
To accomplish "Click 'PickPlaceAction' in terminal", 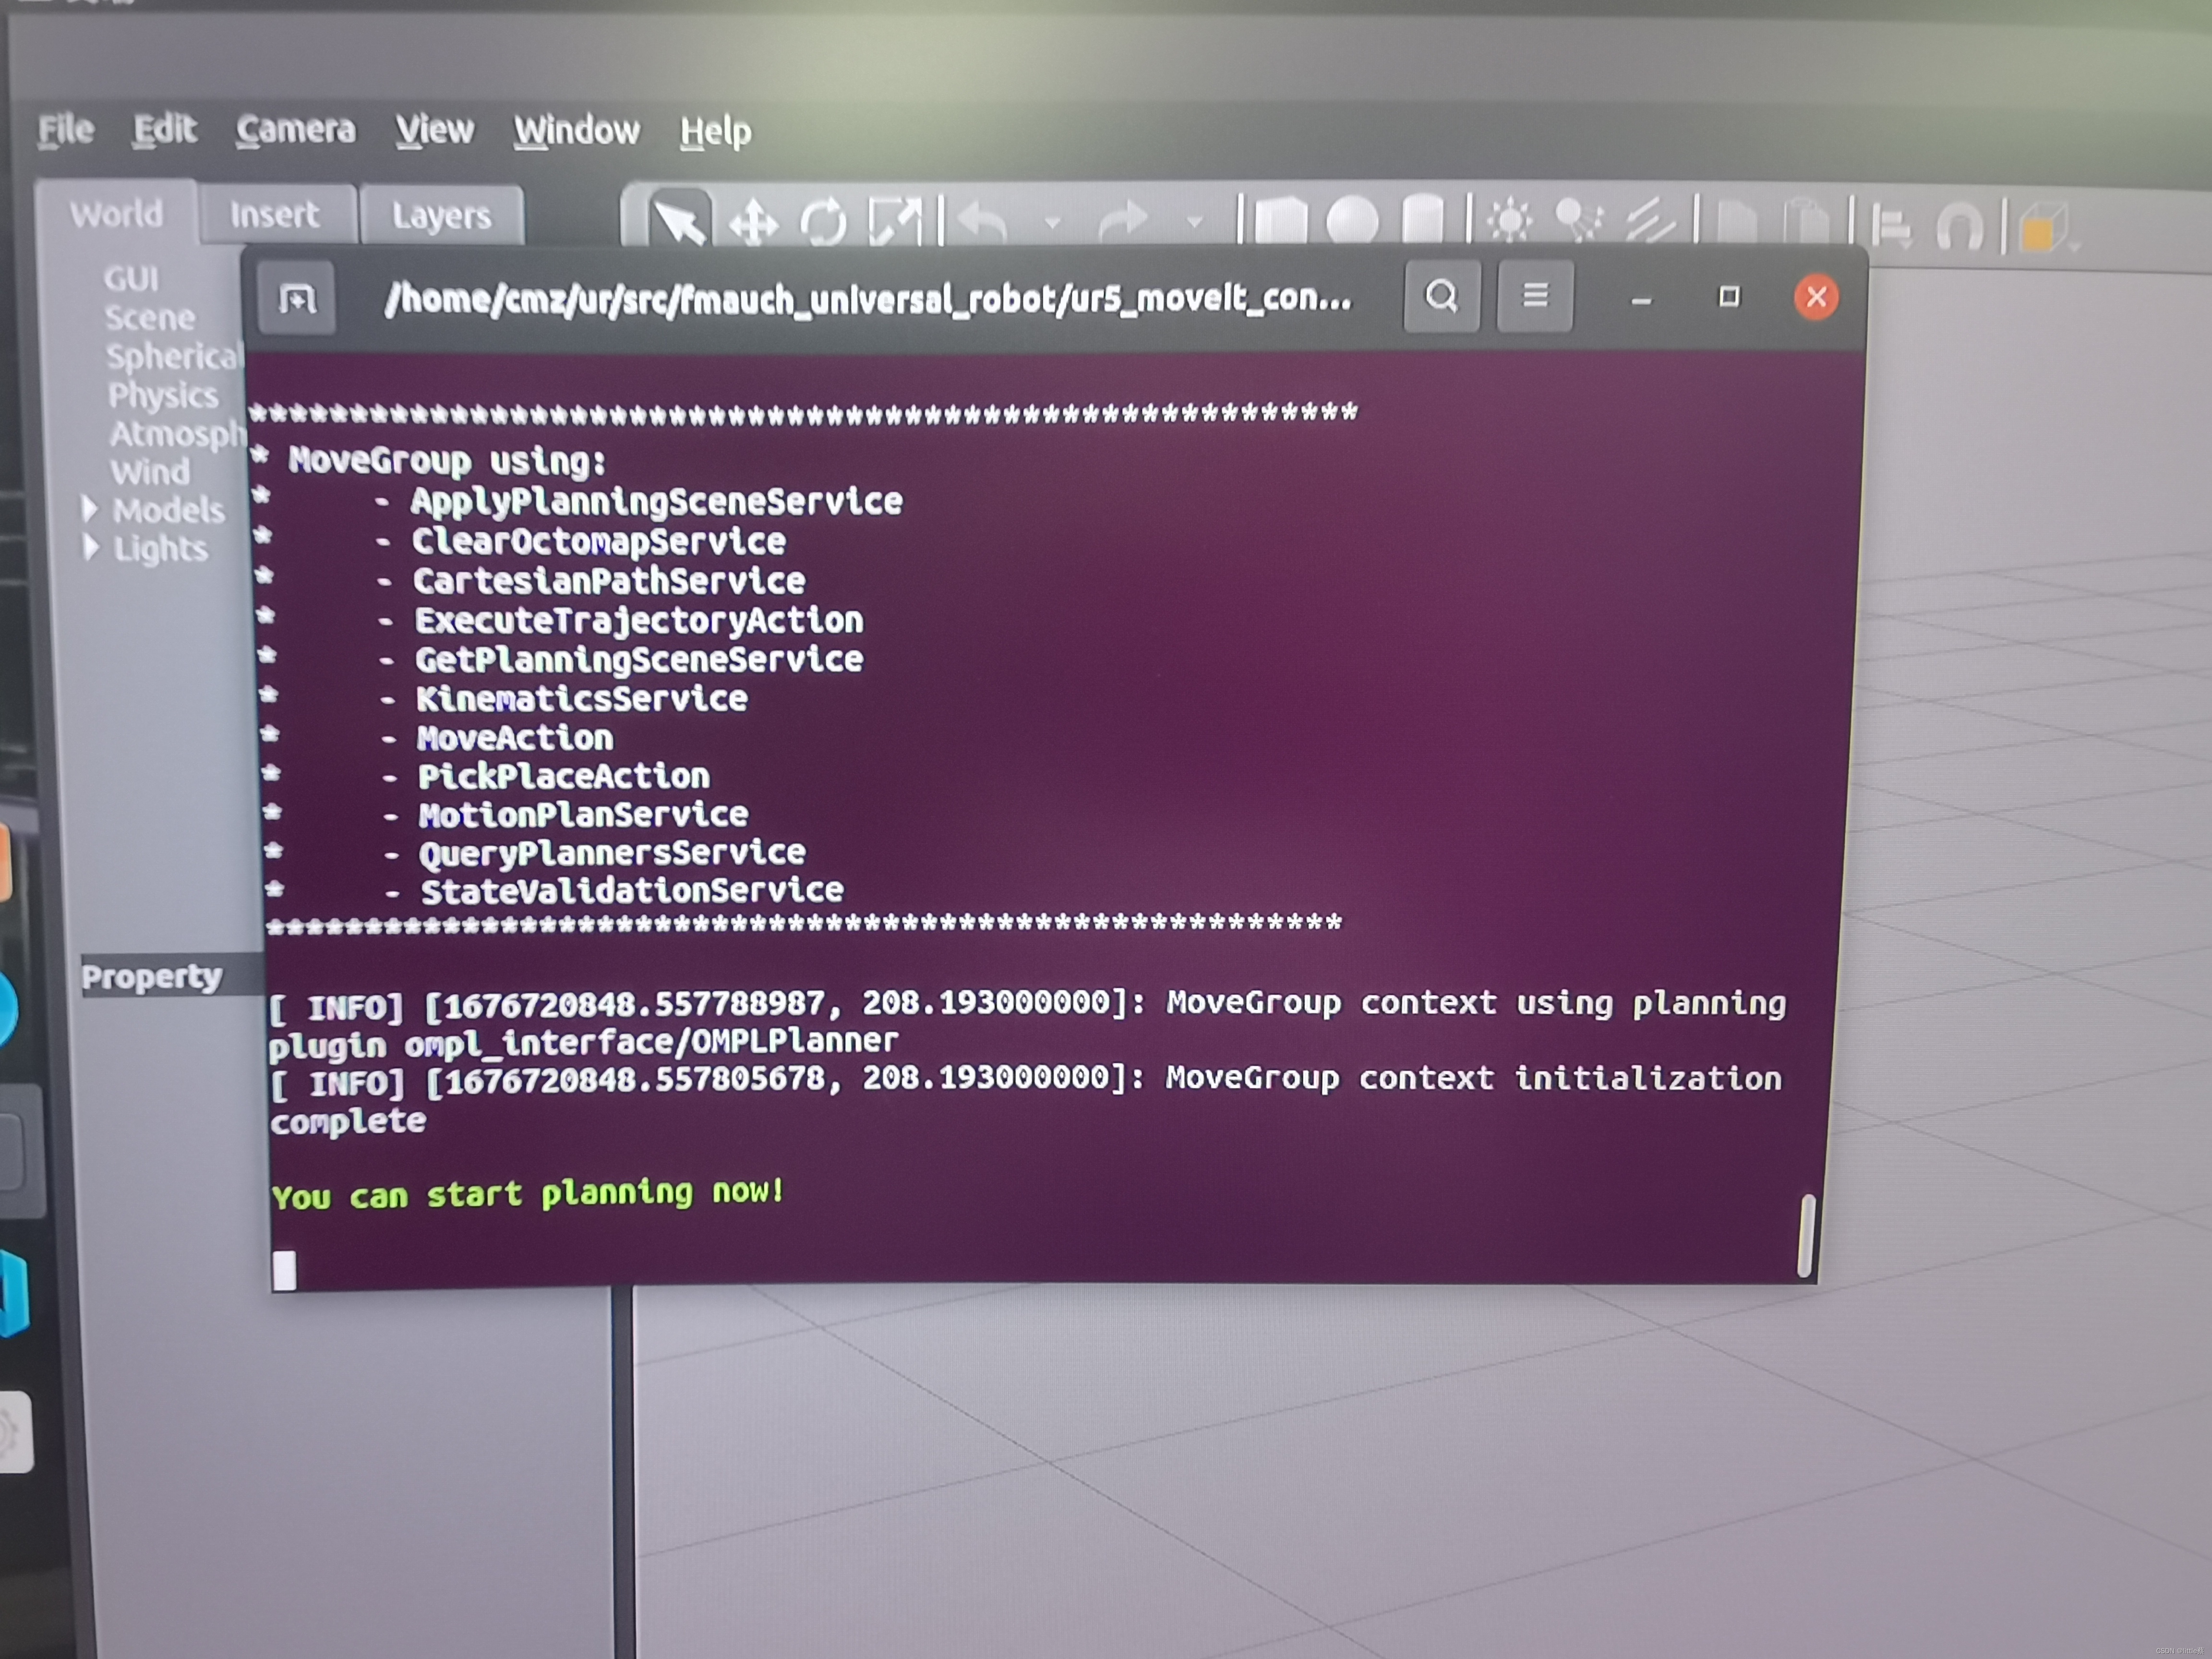I will pyautogui.click(x=564, y=776).
